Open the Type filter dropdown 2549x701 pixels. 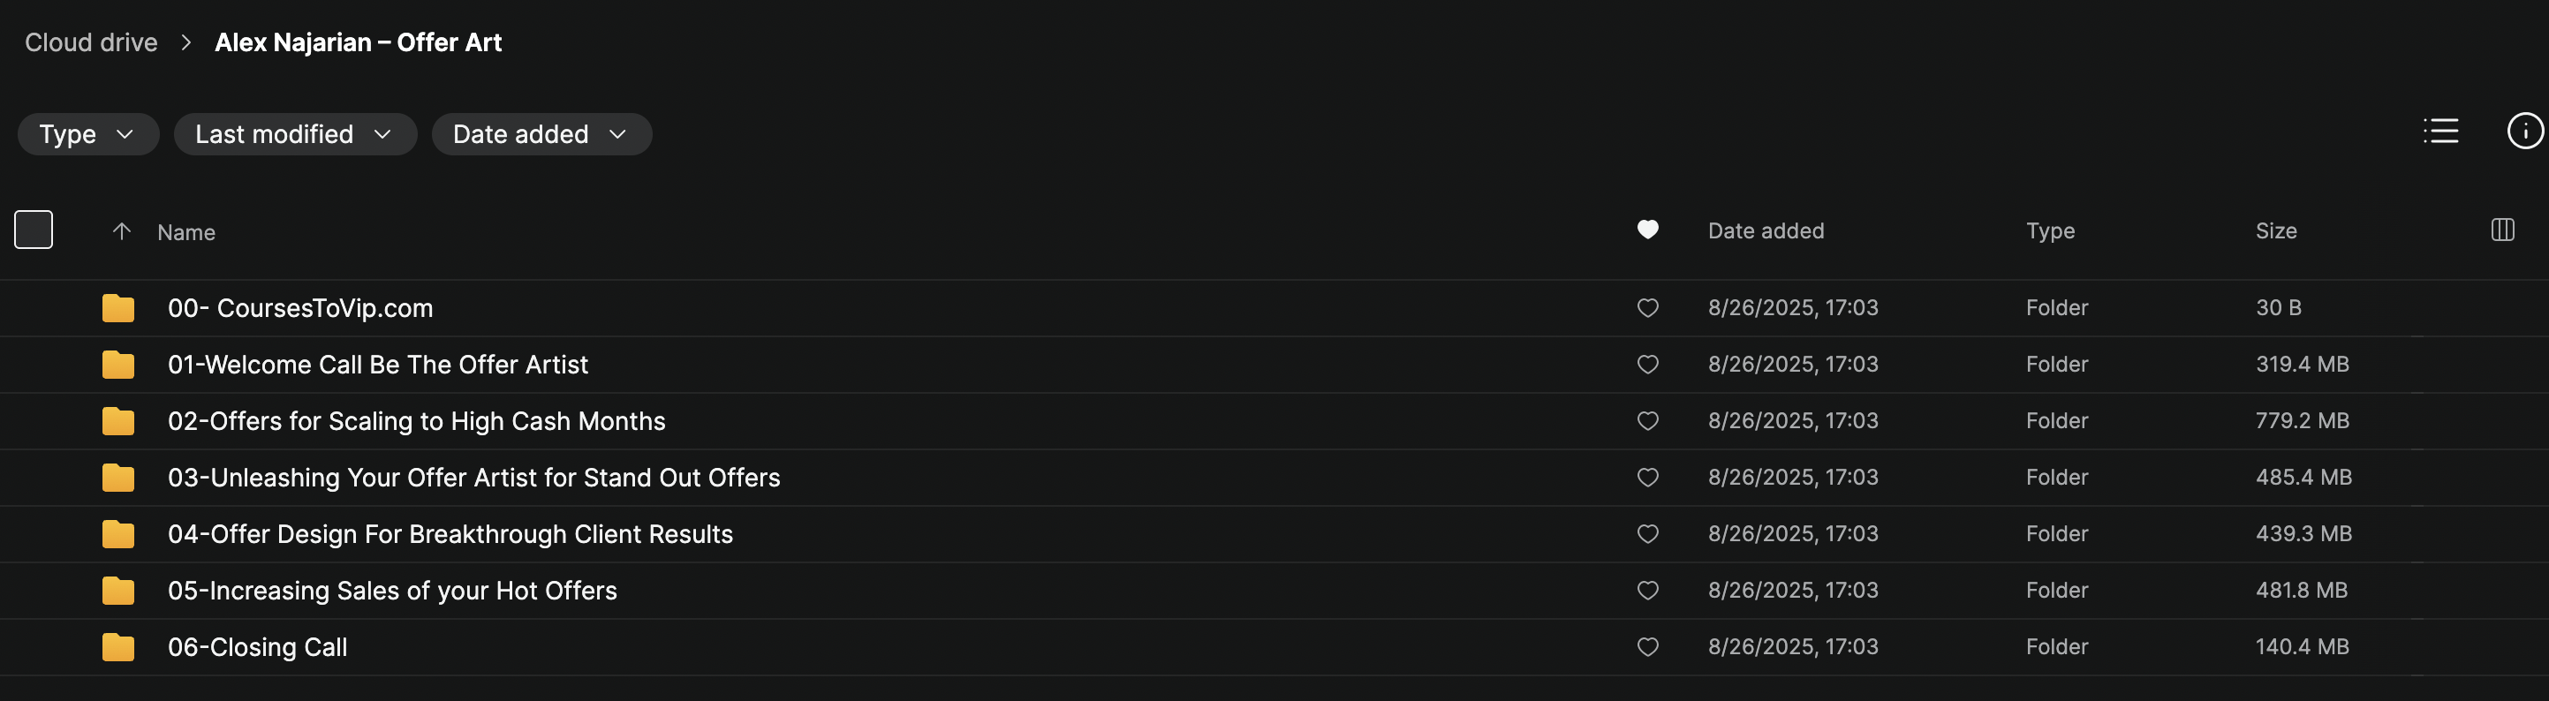coord(87,134)
